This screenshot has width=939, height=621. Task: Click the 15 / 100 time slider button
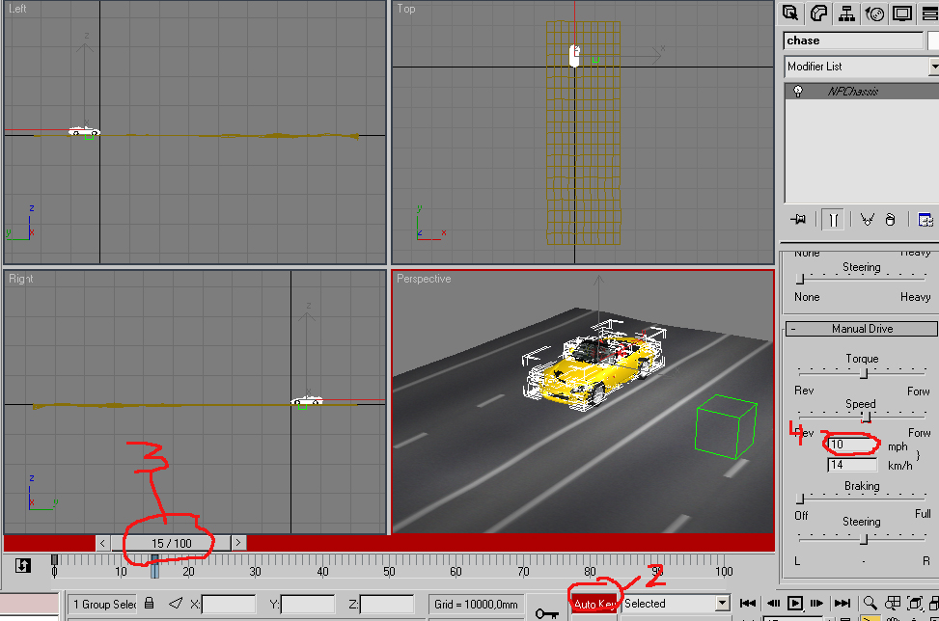171,543
